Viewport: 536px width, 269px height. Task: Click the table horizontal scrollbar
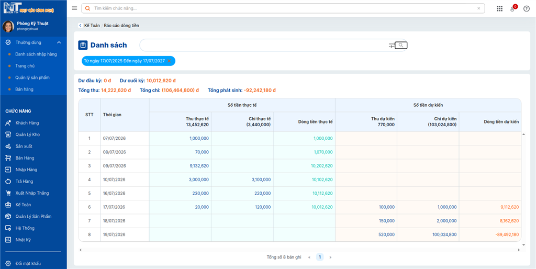tap(299, 250)
